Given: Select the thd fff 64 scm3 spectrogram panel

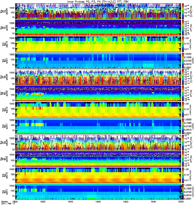Looking at the screenshot, I should point(98,93).
